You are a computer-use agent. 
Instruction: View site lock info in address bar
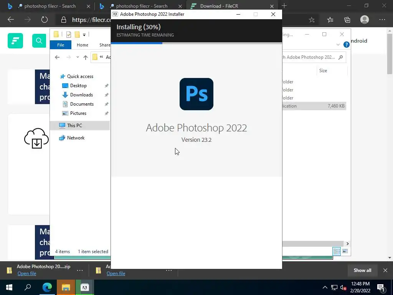64,20
